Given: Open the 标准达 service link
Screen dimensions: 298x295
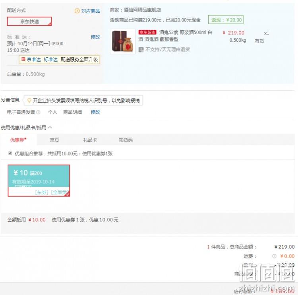Looking at the screenshot, I should [x=50, y=60].
